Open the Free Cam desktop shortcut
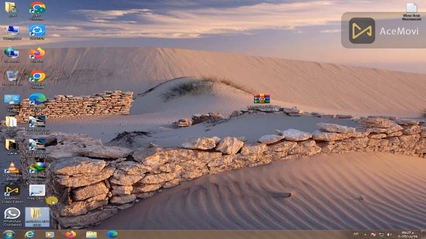This screenshot has width=426, height=239. pos(37,192)
